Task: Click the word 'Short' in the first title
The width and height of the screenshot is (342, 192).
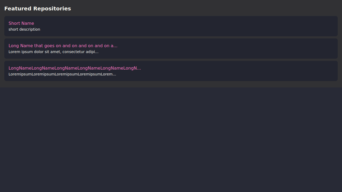Action: click(x=14, y=23)
